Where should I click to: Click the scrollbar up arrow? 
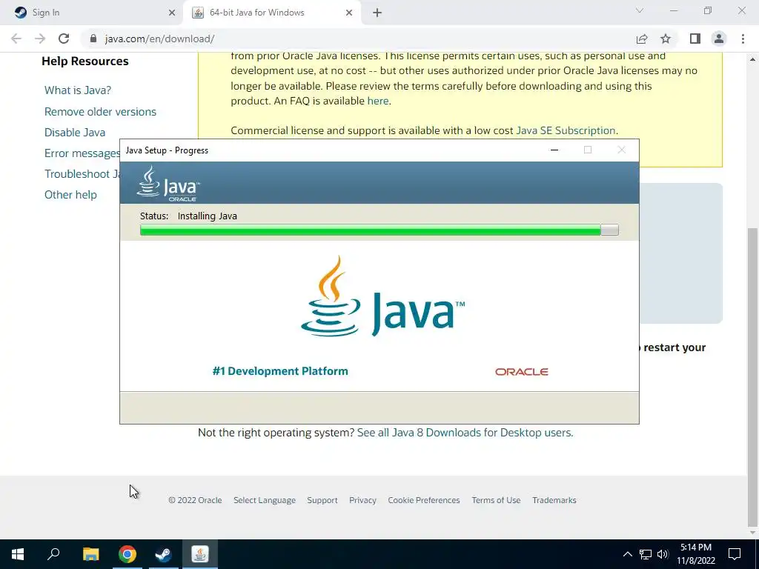(752, 59)
